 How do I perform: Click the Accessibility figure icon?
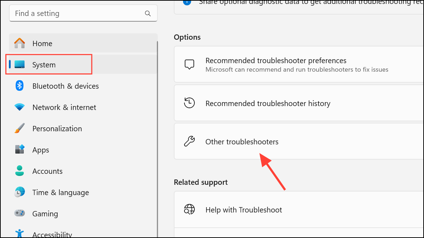click(20, 233)
